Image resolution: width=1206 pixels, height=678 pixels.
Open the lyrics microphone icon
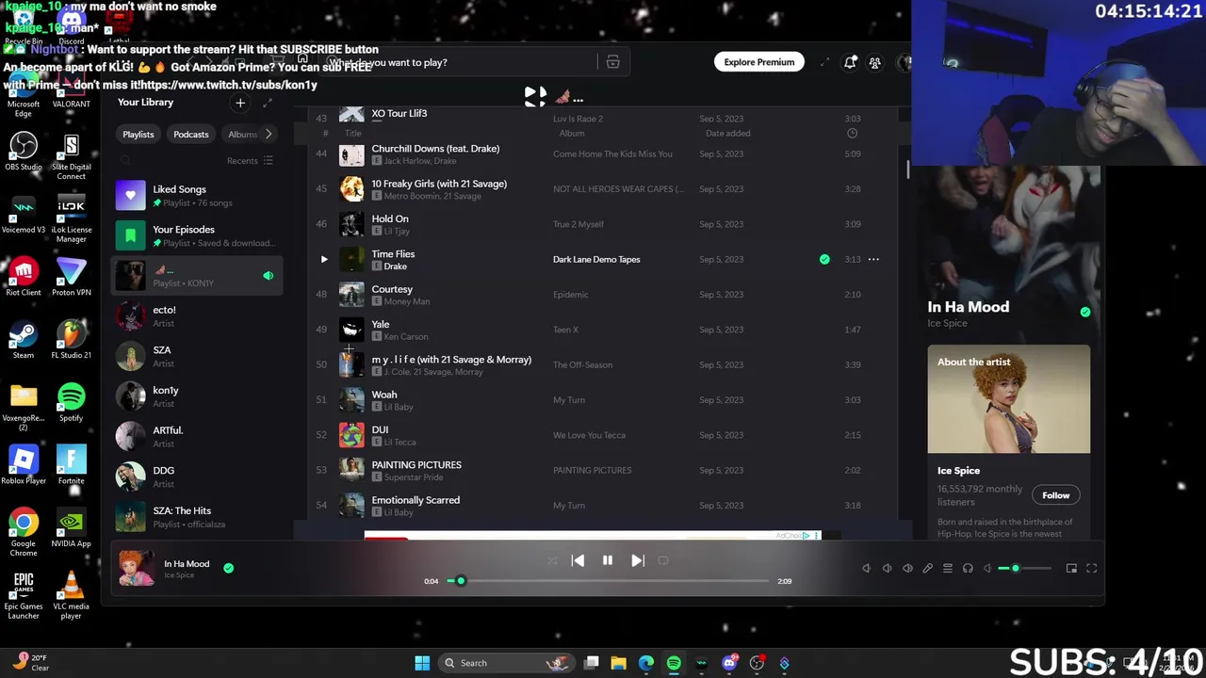coord(927,568)
